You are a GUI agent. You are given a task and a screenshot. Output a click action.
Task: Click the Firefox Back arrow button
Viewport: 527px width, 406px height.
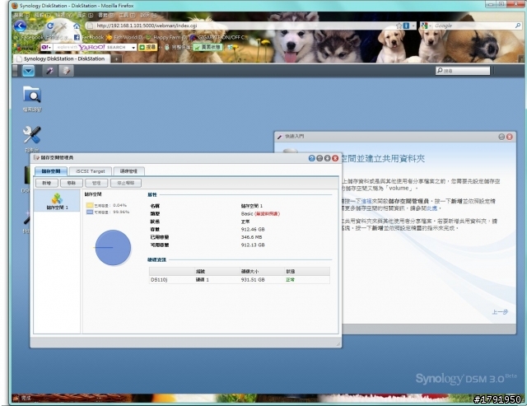pos(20,26)
